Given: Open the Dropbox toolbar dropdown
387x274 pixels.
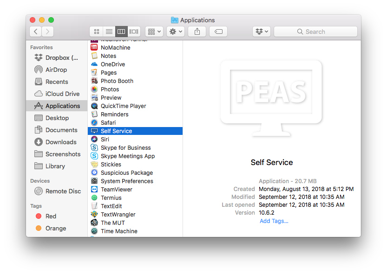Looking at the screenshot, I should click(x=262, y=32).
